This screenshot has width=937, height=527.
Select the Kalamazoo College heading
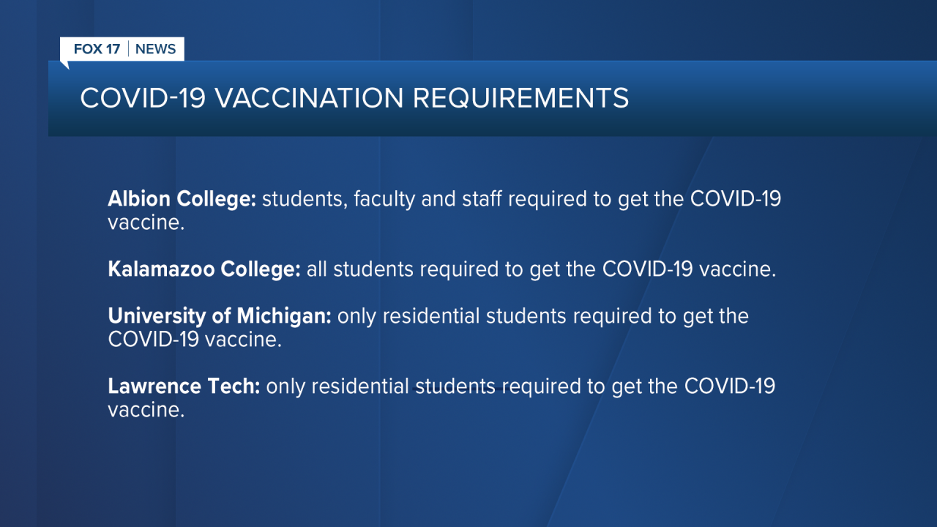pyautogui.click(x=204, y=269)
